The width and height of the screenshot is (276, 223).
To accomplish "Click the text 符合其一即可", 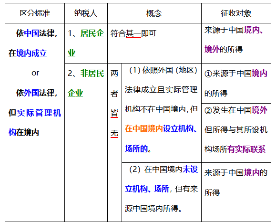I will [133, 33].
